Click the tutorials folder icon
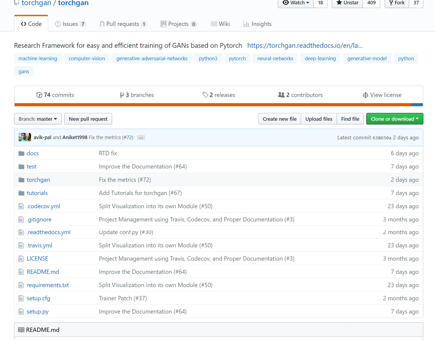435x340 pixels. pyautogui.click(x=21, y=193)
